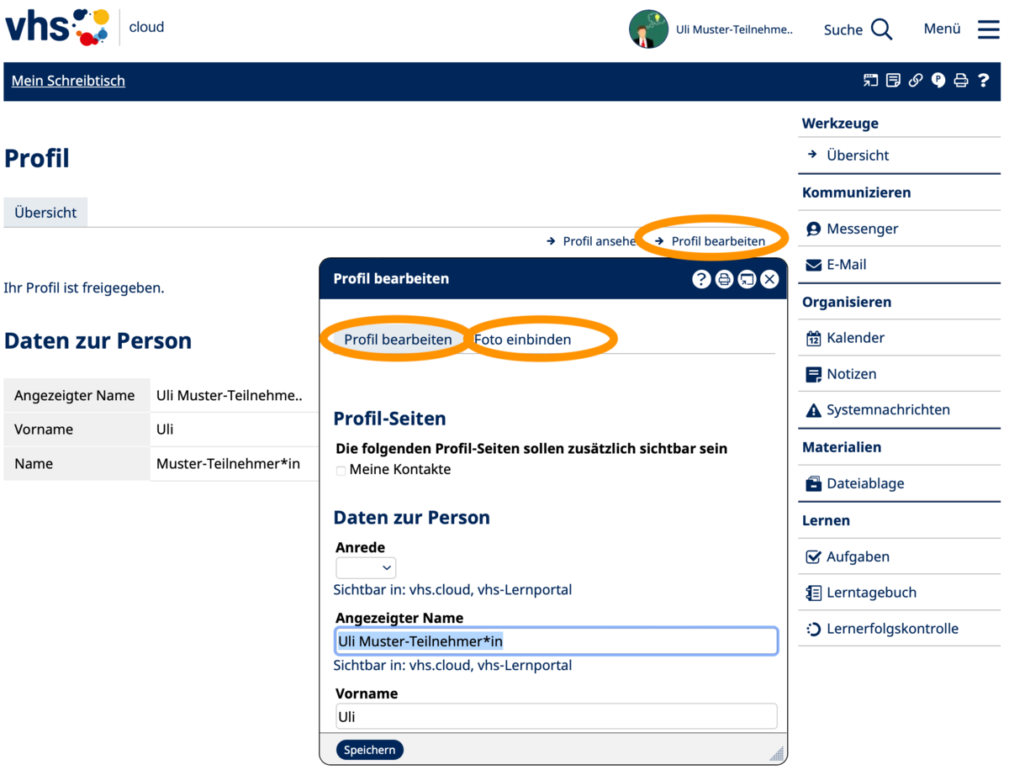The width and height of the screenshot is (1009, 775).
Task: Enable the Meine Kontakte checkbox
Action: click(341, 471)
